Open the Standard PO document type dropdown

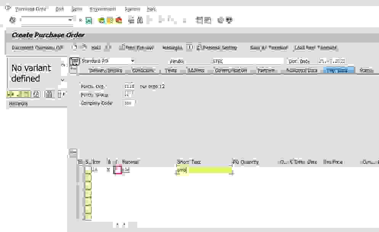click(x=132, y=61)
